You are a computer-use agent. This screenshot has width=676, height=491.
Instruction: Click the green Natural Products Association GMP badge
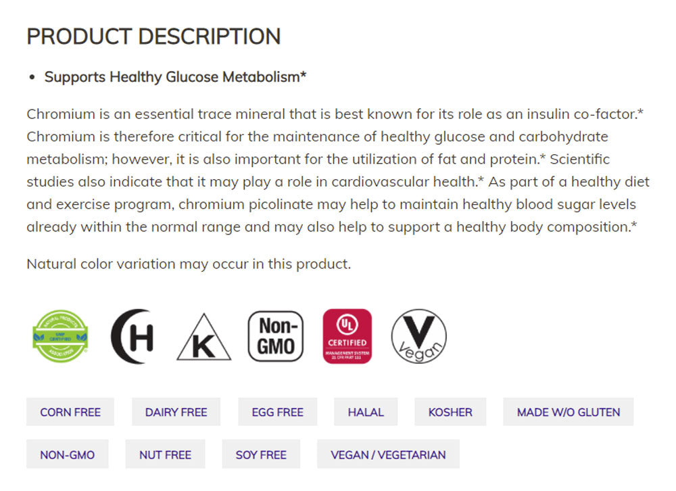[x=61, y=336]
